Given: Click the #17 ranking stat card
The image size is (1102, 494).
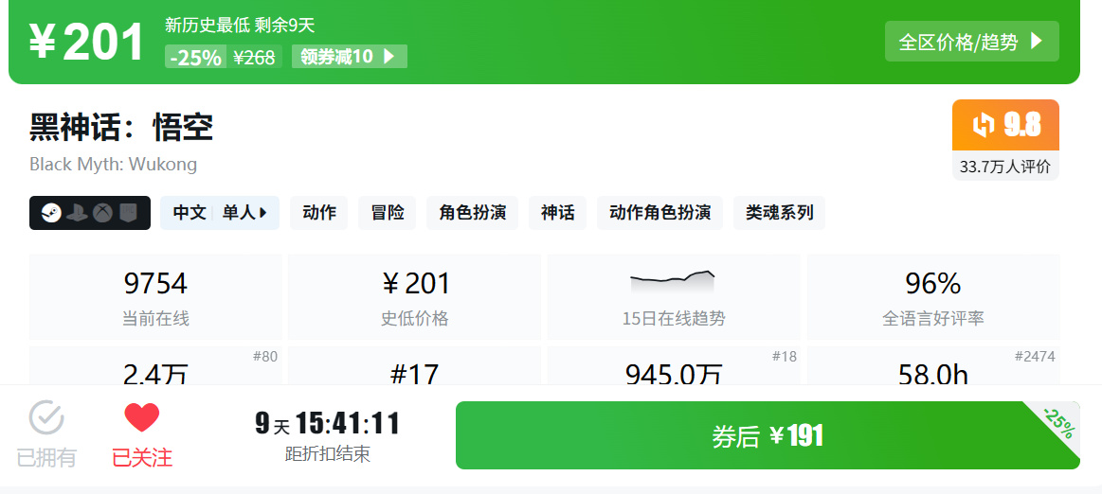Looking at the screenshot, I should (415, 365).
